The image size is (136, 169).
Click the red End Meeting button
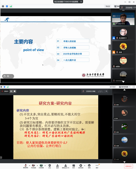129,166
